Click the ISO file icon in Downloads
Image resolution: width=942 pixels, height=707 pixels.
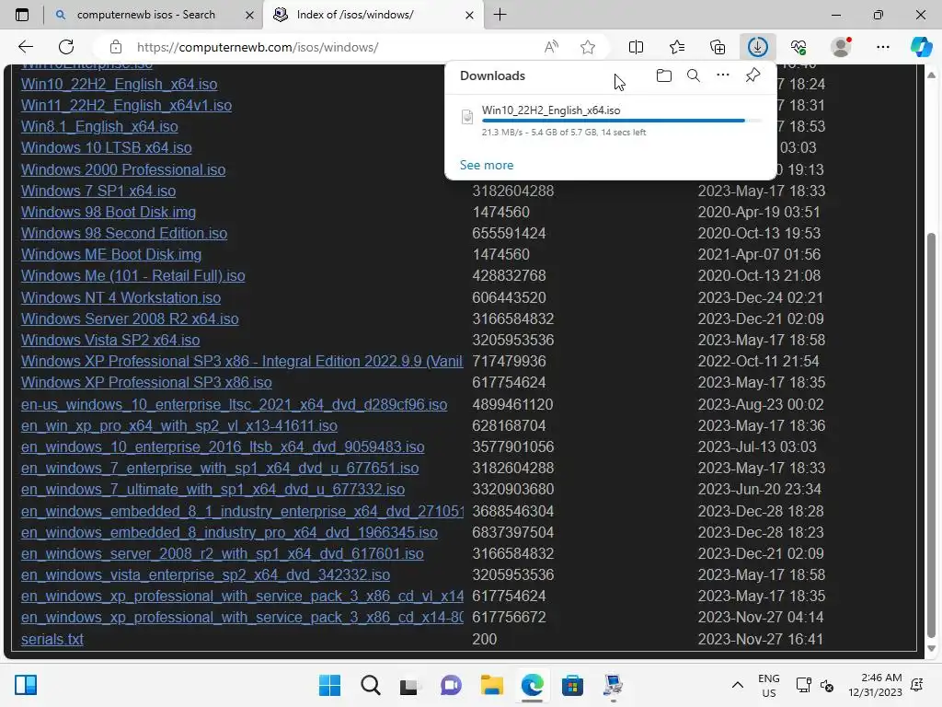coord(466,117)
